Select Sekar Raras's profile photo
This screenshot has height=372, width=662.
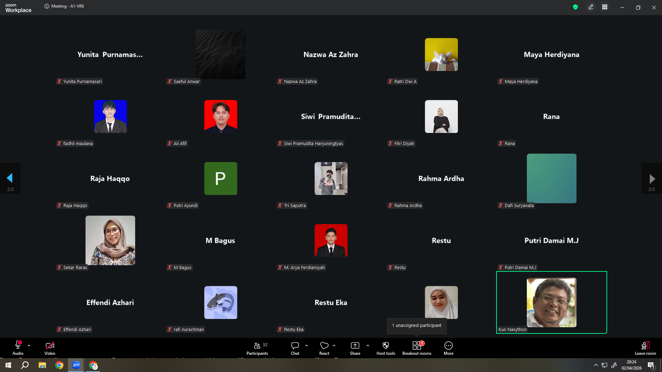[x=110, y=240]
